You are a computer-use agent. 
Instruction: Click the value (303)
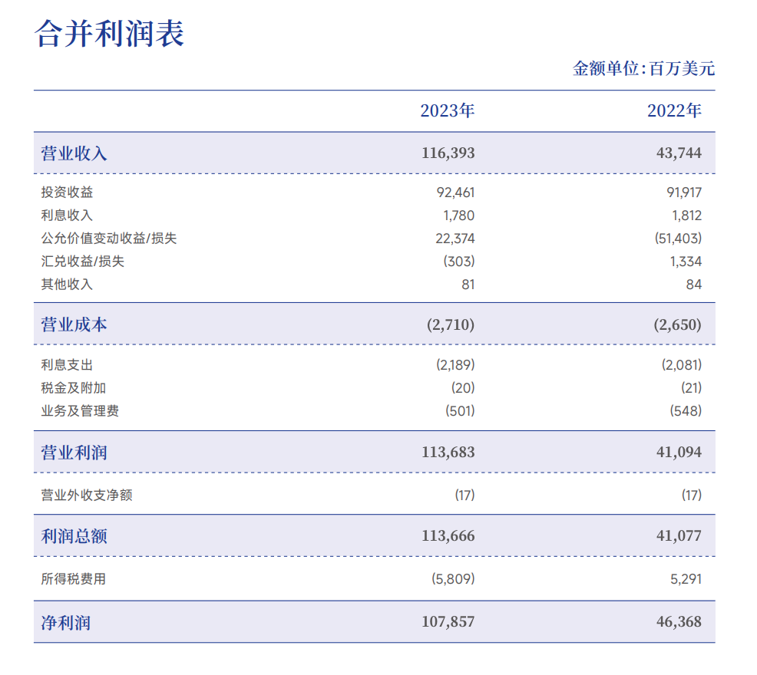click(459, 262)
